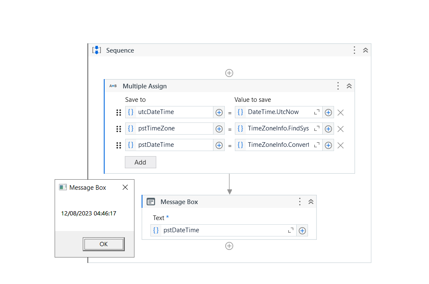
Task: Click the {} icon on TimeZoneInfo.FindSys value
Action: 240,128
